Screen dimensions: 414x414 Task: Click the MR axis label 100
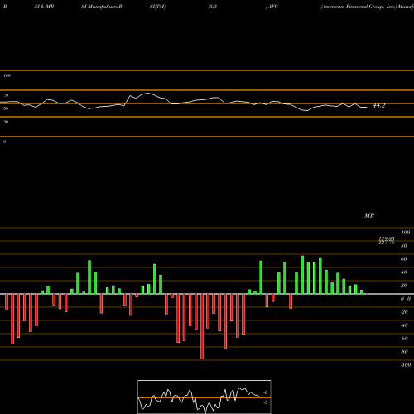click(405, 233)
